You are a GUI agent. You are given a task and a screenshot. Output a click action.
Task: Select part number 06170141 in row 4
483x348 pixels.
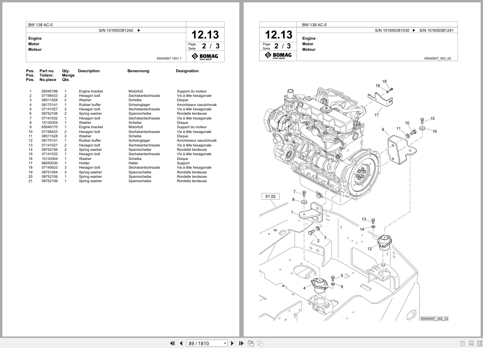coord(49,105)
